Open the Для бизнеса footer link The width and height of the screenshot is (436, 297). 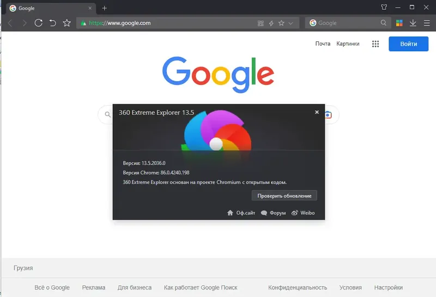pyautogui.click(x=134, y=288)
